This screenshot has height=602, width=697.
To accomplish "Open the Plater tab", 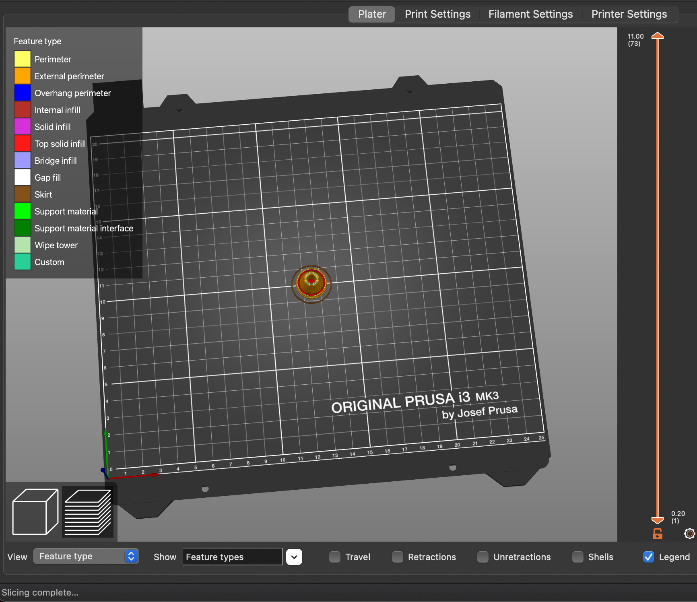I will (372, 14).
